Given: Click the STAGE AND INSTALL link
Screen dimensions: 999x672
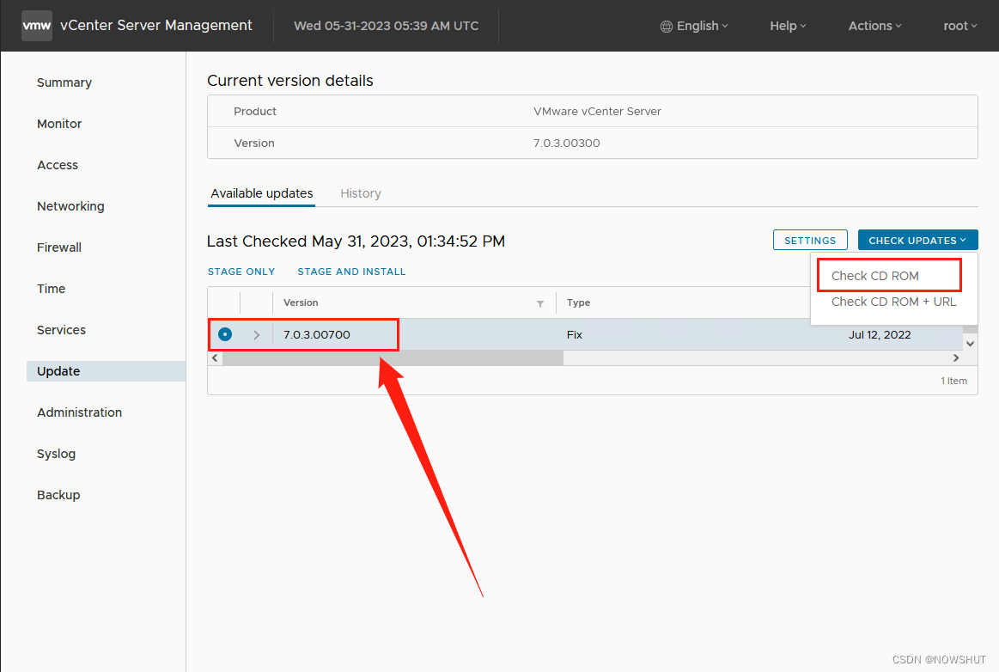Looking at the screenshot, I should (351, 272).
